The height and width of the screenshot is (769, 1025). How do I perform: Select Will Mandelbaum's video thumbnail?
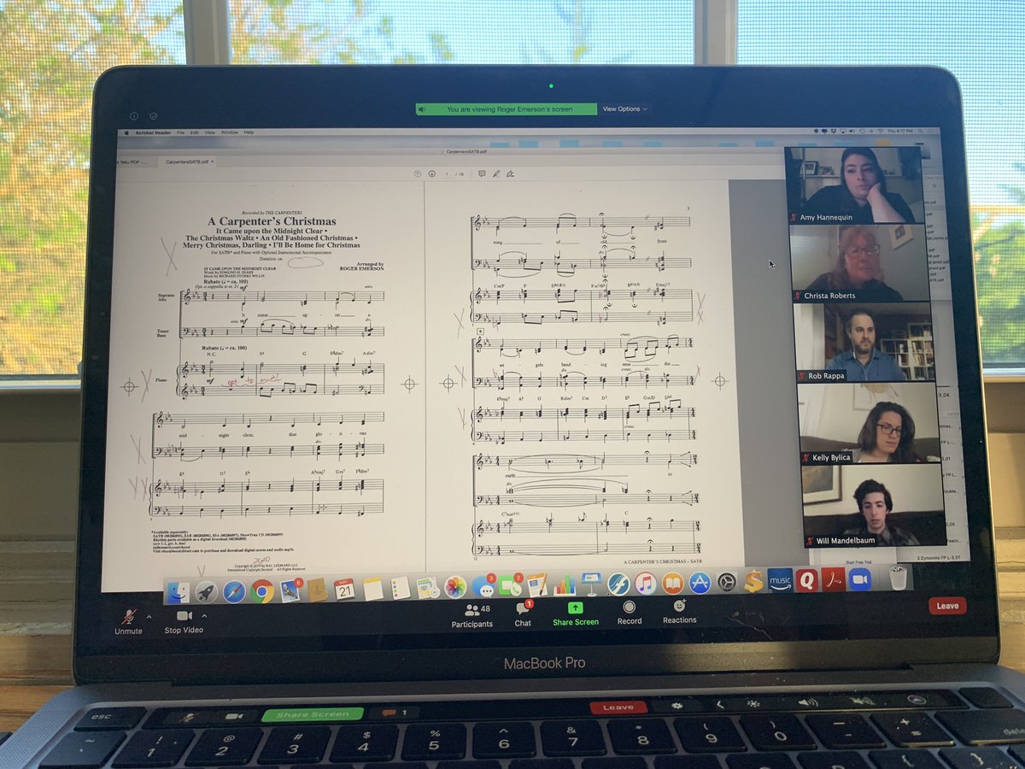tap(875, 505)
